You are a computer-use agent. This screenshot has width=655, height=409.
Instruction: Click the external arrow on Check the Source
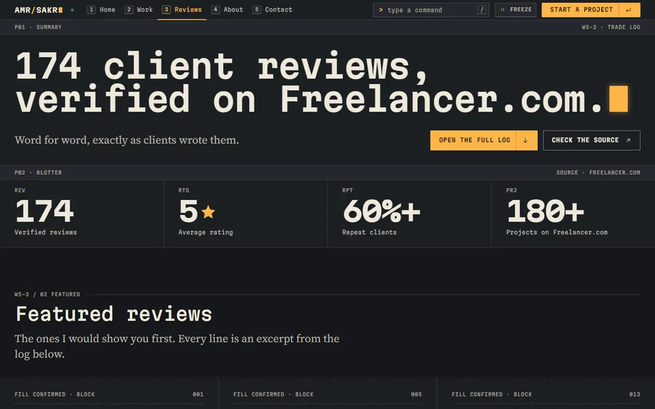(x=628, y=140)
